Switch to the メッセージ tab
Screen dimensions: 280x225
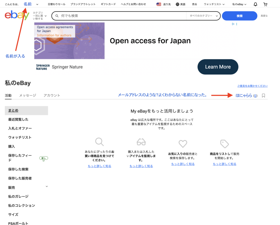click(27, 95)
